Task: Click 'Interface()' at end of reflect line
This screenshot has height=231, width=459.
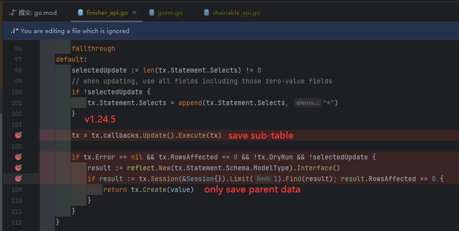Action: coord(319,167)
